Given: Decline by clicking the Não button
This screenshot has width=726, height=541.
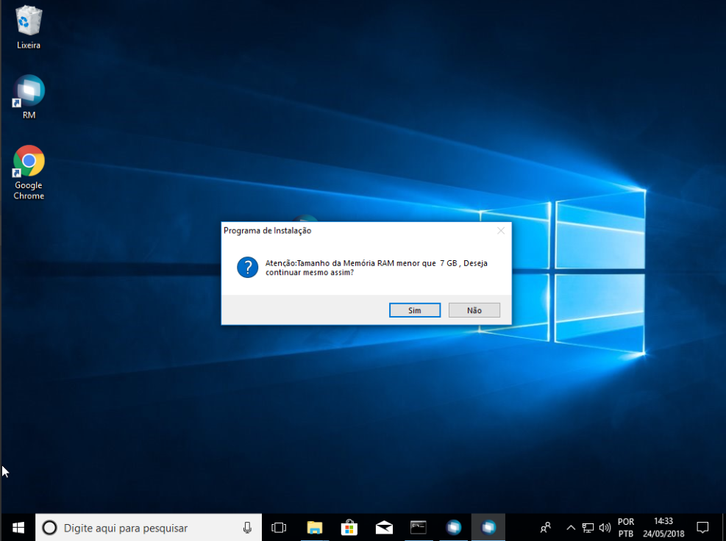Looking at the screenshot, I should (x=474, y=310).
